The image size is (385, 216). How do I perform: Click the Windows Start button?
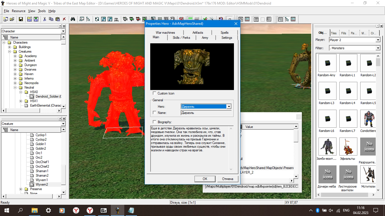[7, 210]
